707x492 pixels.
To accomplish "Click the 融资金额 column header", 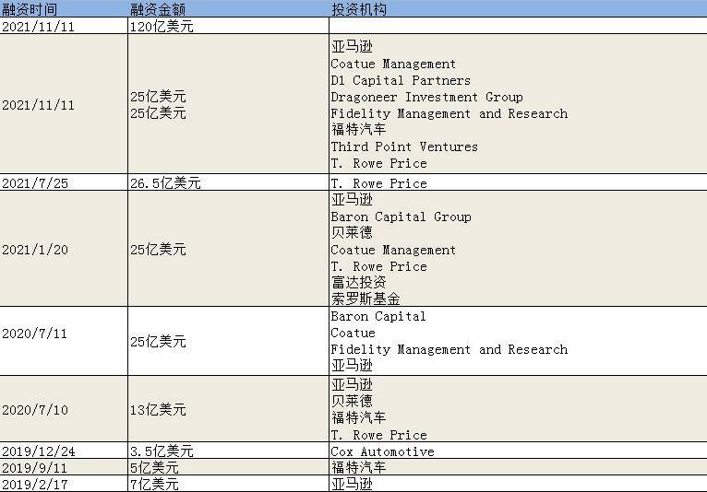I will [160, 9].
